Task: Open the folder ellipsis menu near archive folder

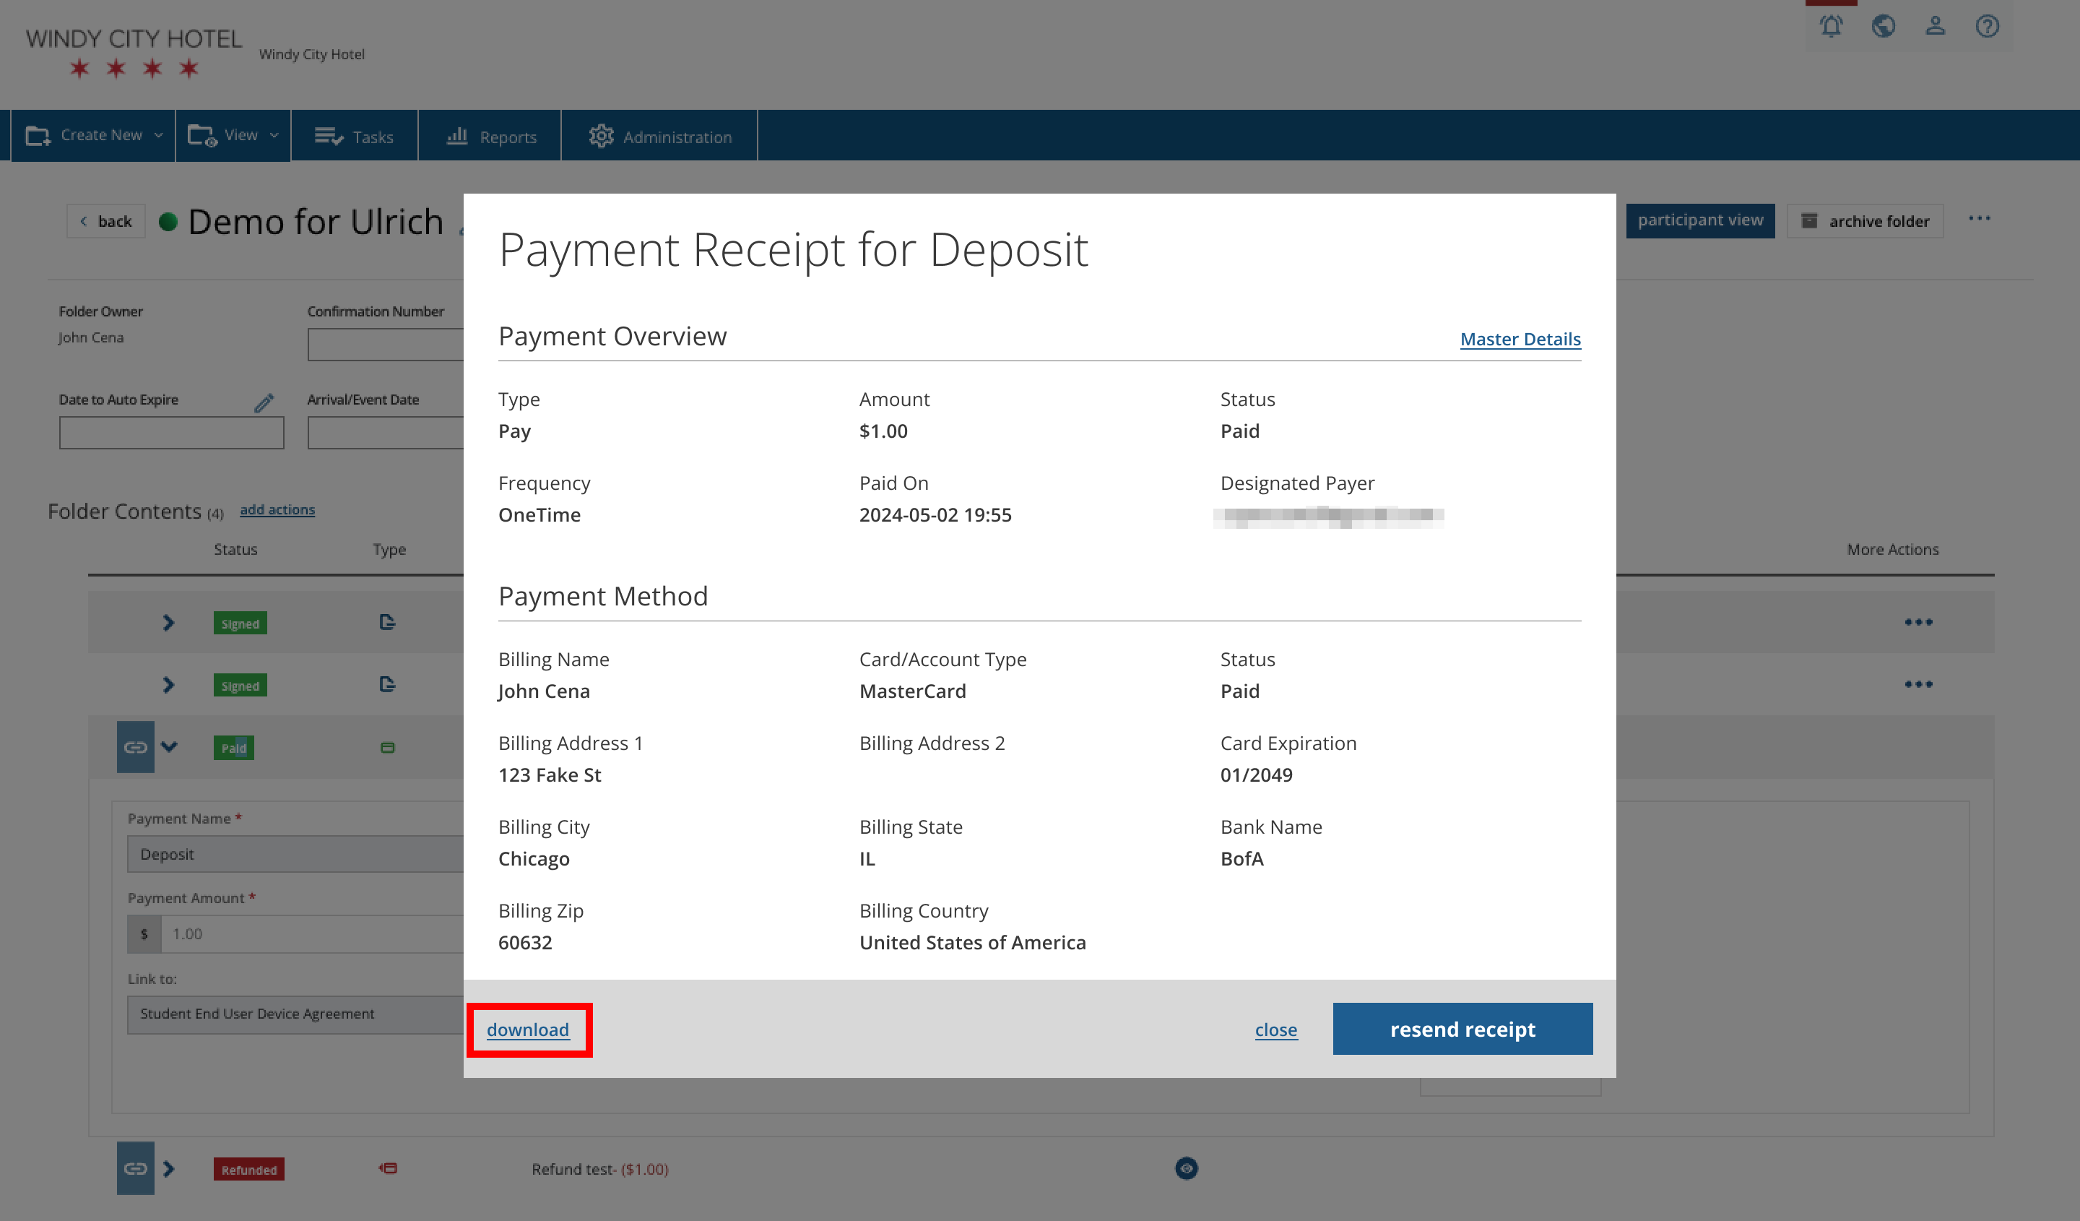Action: pyautogui.click(x=1978, y=219)
